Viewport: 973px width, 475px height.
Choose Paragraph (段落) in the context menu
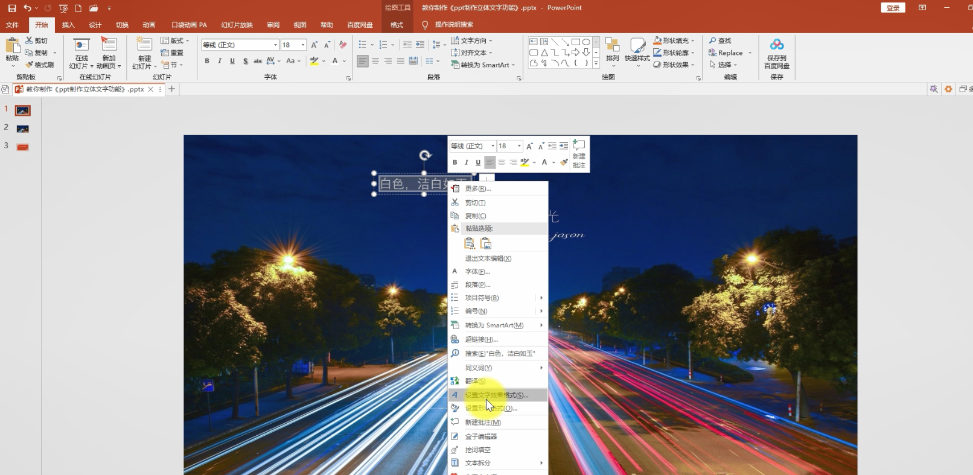498,285
